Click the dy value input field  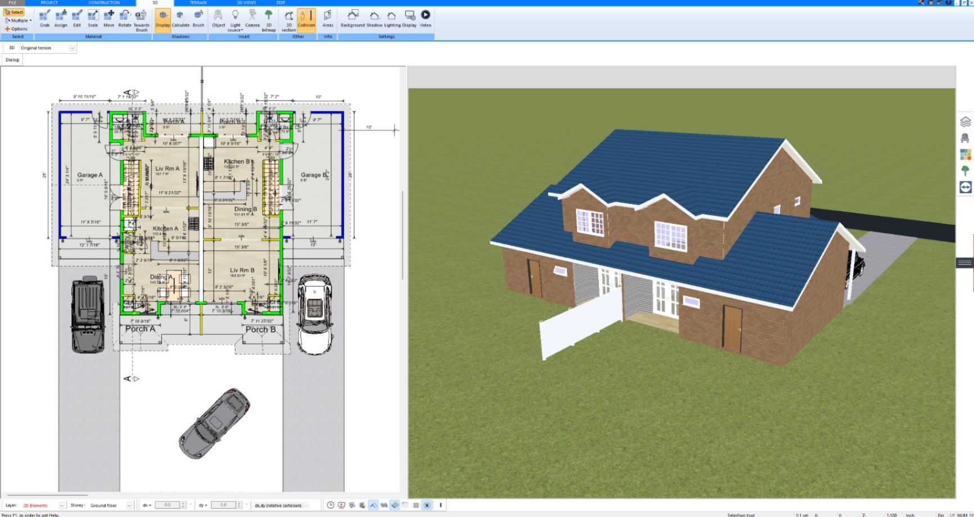click(x=223, y=505)
